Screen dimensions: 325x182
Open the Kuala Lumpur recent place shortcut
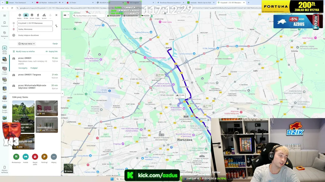click(x=5, y=71)
